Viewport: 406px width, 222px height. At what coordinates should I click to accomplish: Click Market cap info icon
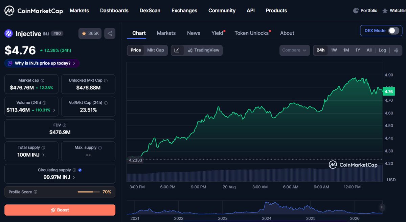42,81
